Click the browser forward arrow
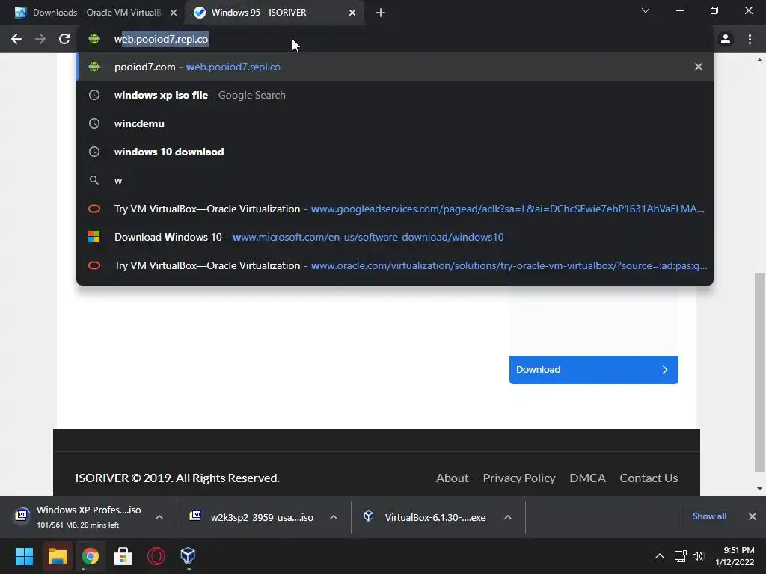 point(40,39)
